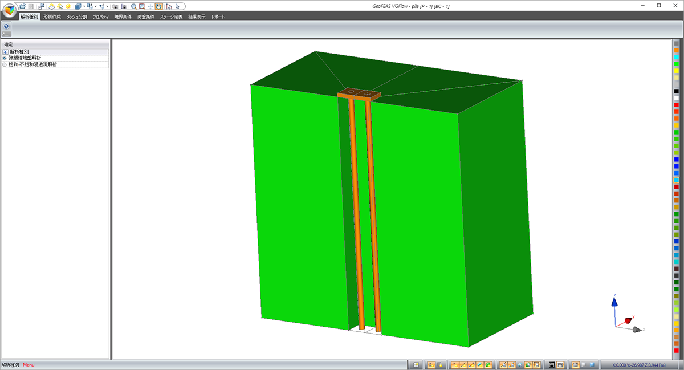Open the GeoFEAS application menu orb

coord(8,10)
